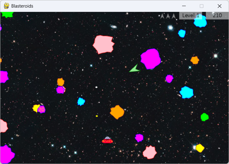
Task: Click the yellow asteroid in the bottom-right corner
Action: point(200,148)
